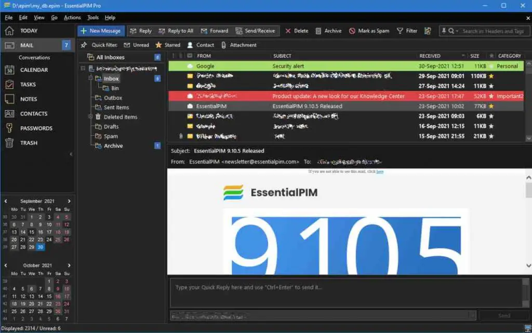Select the Google Security alert message
This screenshot has height=333, width=532.
pos(346,66)
